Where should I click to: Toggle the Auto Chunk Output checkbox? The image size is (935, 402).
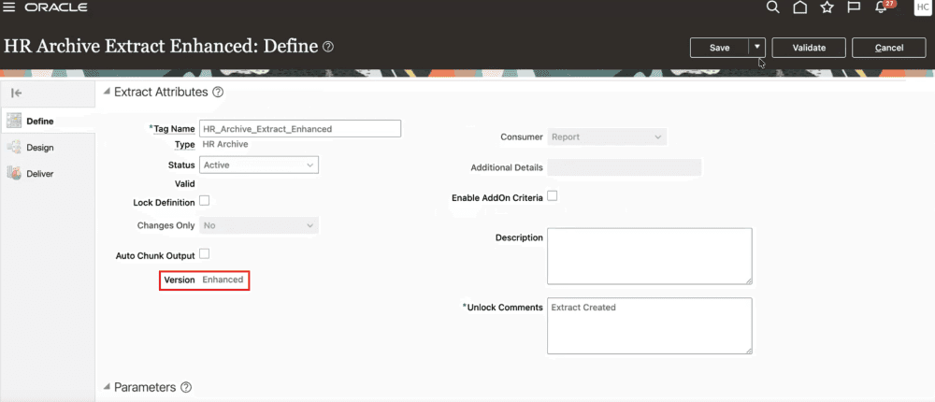pos(204,254)
